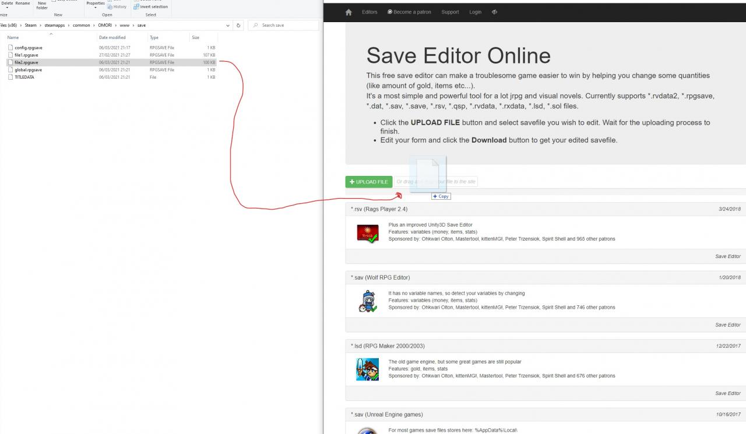Open the Support navbar item
The width and height of the screenshot is (746, 434).
[x=450, y=12]
